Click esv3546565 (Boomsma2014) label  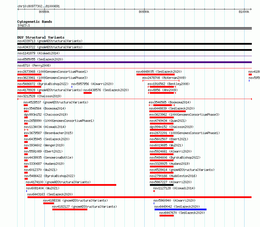pos(170,102)
